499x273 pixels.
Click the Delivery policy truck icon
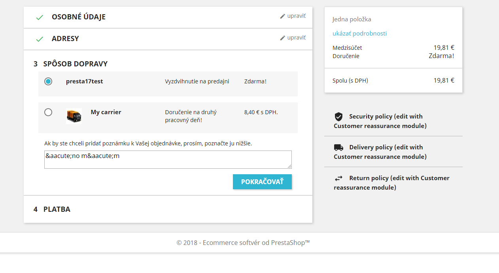(338, 147)
